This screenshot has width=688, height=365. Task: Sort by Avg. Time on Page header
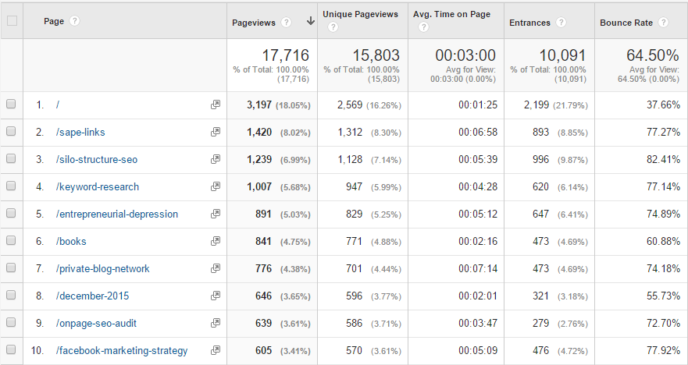[451, 14]
